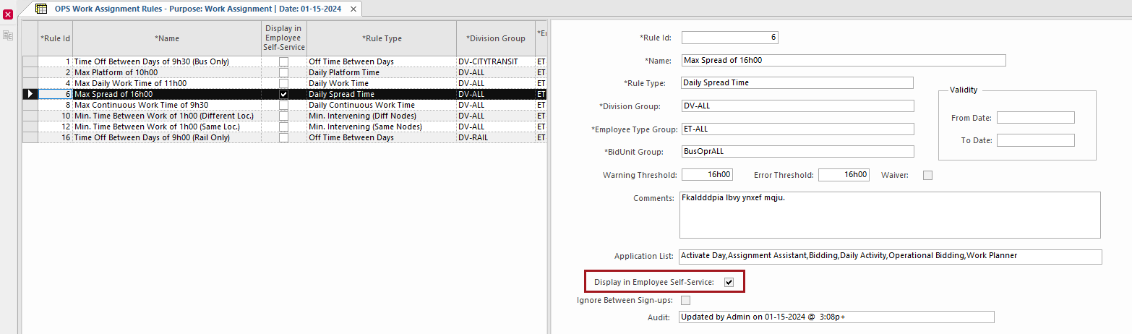Click Daily Continuous Work Time cell

pos(382,105)
